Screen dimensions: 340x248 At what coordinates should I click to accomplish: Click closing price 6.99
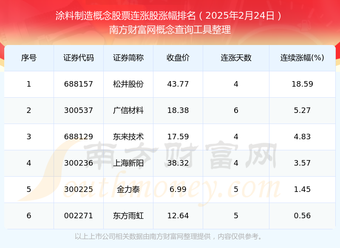click(178, 189)
